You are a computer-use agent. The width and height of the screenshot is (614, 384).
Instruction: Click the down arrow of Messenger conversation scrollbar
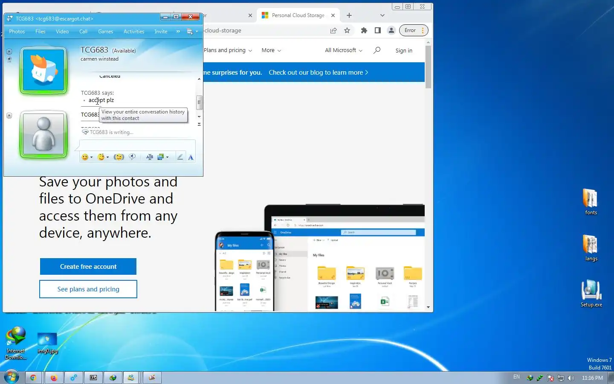[199, 116]
